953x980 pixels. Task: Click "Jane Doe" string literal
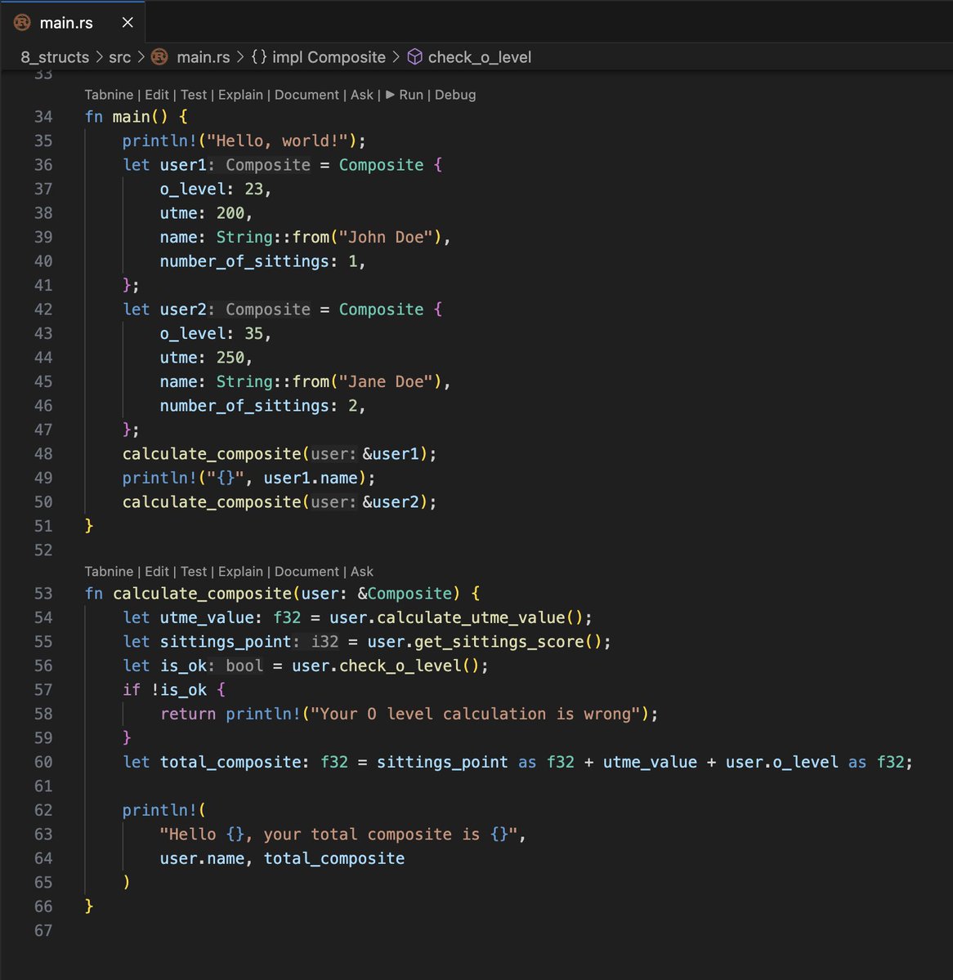(x=386, y=381)
